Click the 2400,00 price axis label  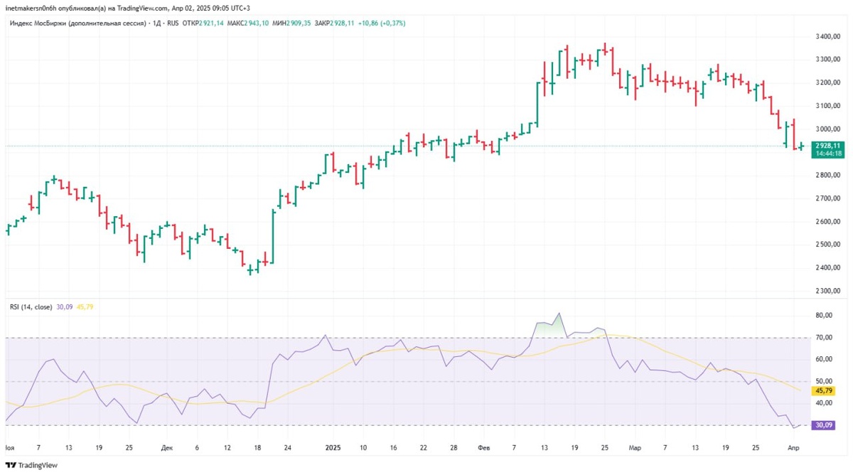[x=828, y=267]
